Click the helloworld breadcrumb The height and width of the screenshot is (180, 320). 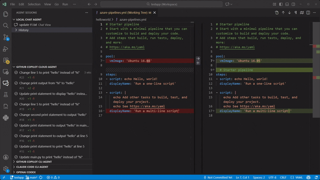click(103, 20)
